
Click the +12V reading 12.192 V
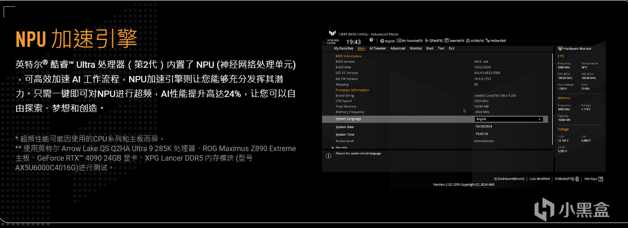click(564, 141)
